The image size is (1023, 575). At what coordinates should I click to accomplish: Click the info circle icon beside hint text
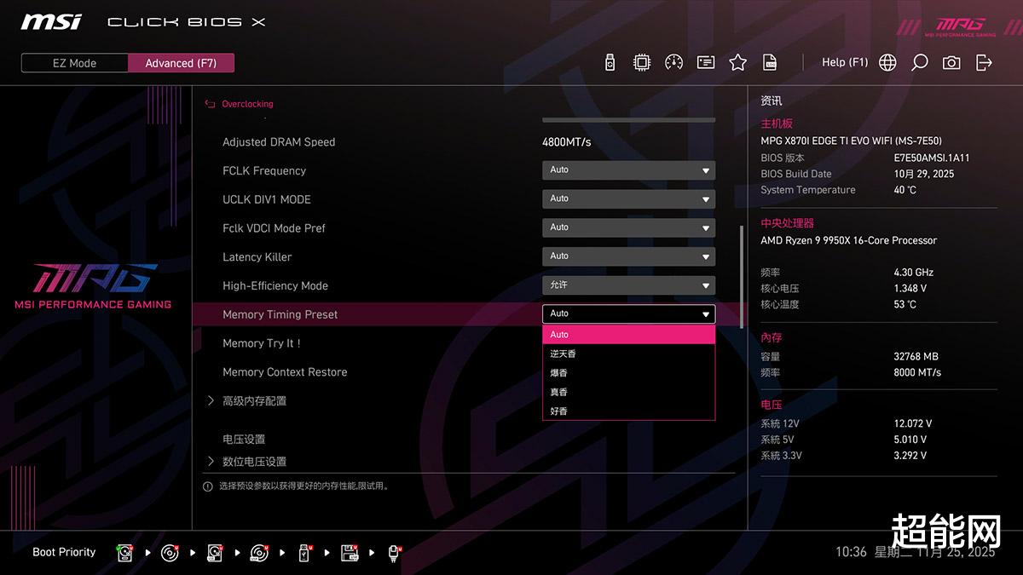tap(207, 486)
